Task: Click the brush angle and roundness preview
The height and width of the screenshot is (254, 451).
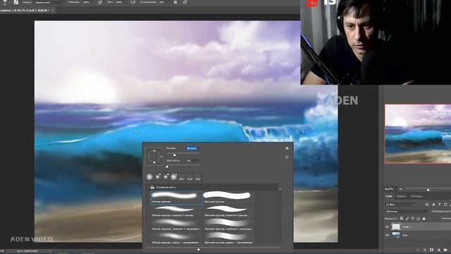Action: (154, 157)
